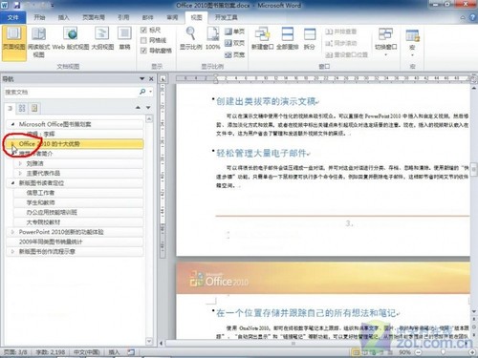Viewport: 478px width, 358px height.
Task: Open Word Help question mark icon
Action: click(472, 17)
